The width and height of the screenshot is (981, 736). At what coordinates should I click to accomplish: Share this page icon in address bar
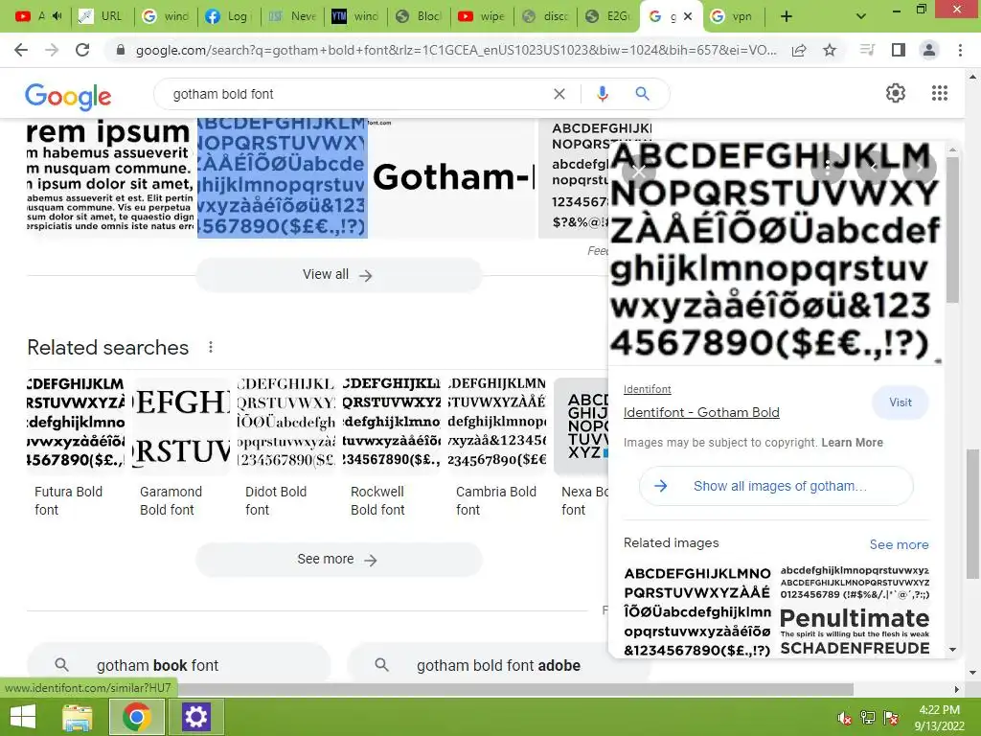pos(799,50)
